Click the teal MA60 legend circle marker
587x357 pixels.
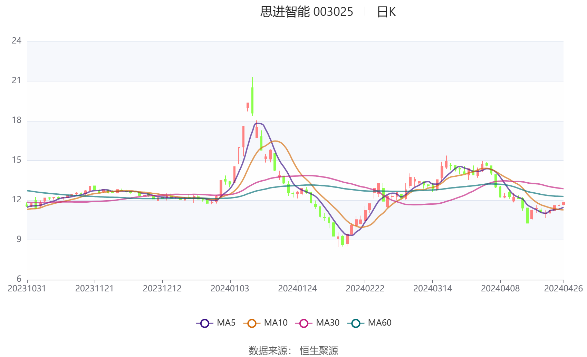pos(356,323)
